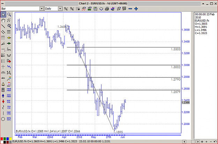The height and width of the screenshot is (144, 218).
Task: Select the parallel channel lines tool
Action: [x=3, y=32]
